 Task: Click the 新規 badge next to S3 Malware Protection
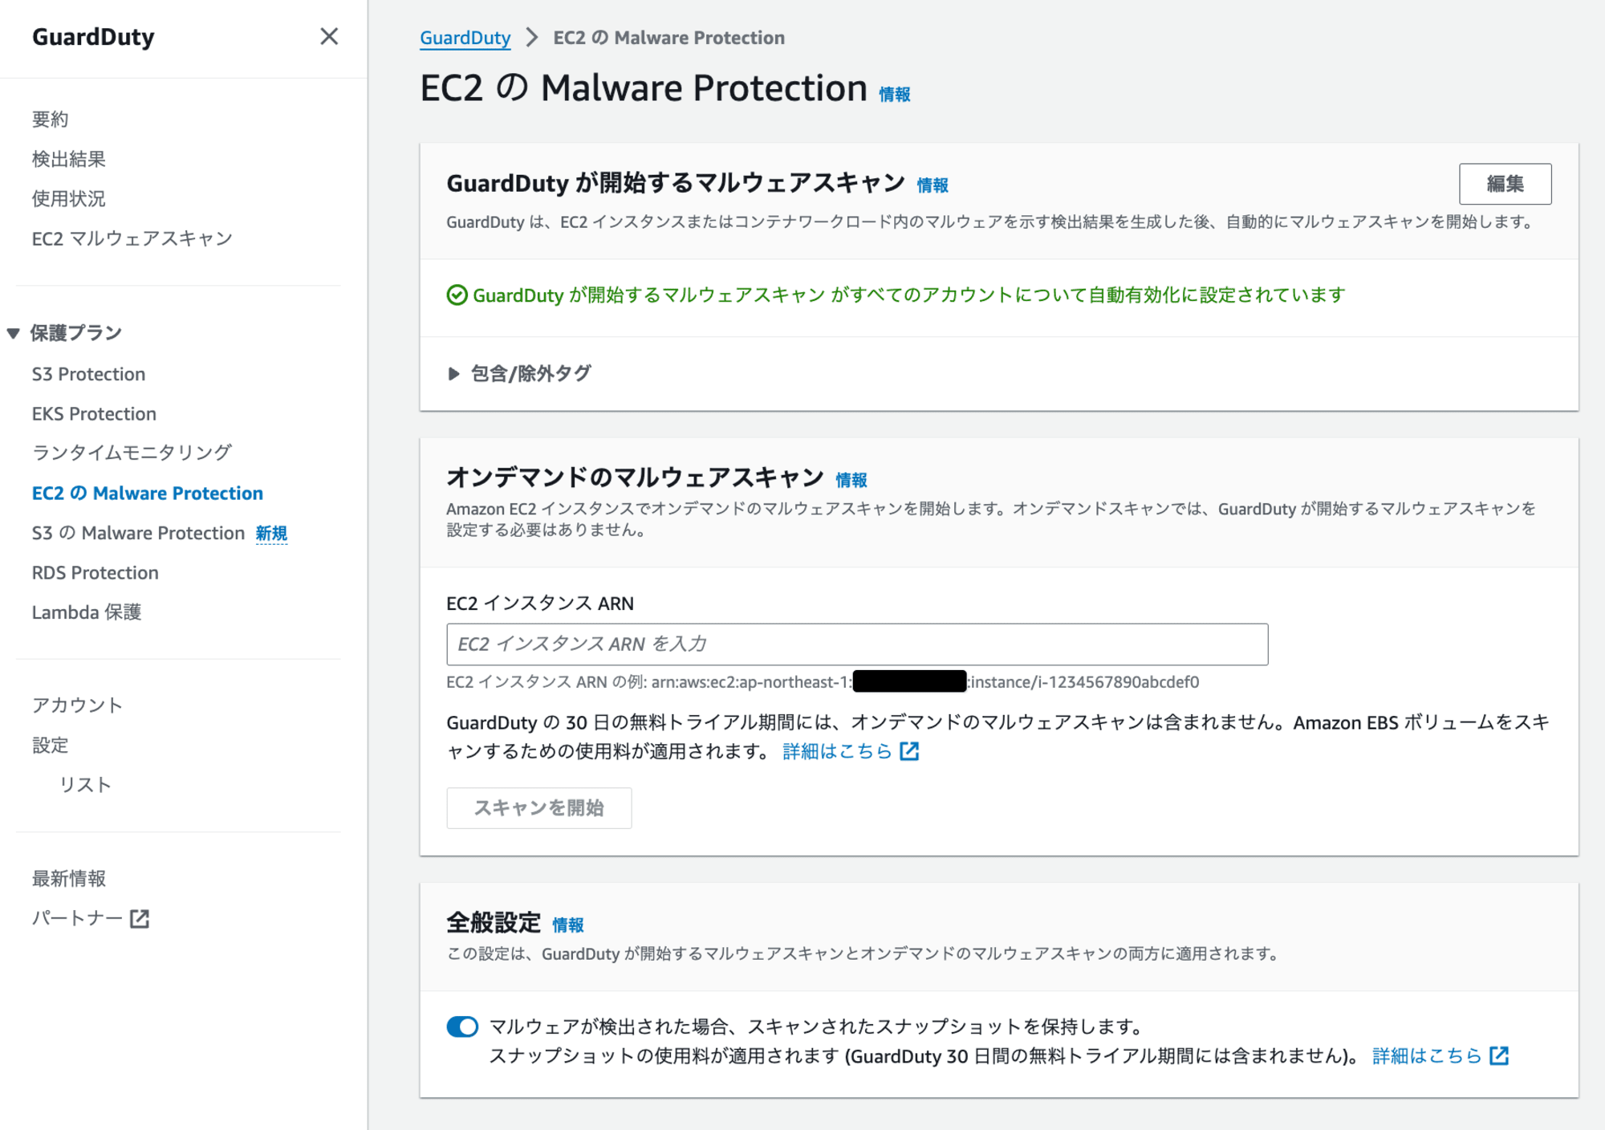[x=271, y=534]
